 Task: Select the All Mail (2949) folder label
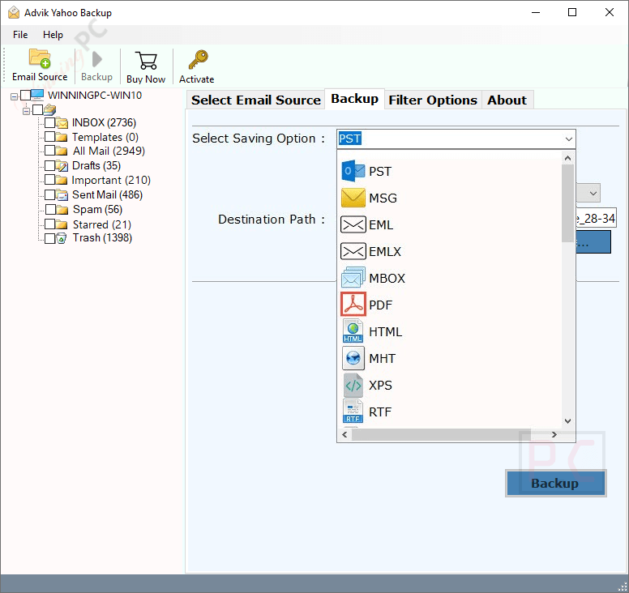point(109,151)
